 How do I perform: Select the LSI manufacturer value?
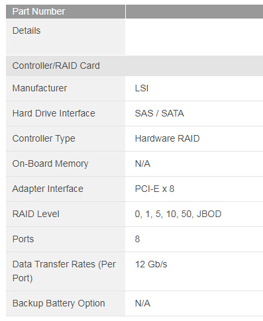pyautogui.click(x=142, y=88)
